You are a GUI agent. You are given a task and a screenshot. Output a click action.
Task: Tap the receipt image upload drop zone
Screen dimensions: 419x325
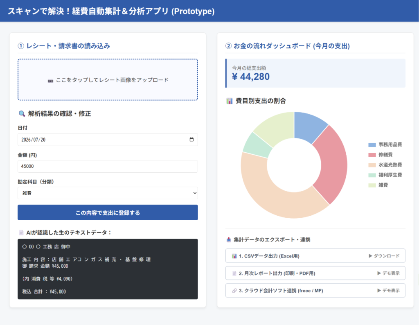pyautogui.click(x=108, y=80)
